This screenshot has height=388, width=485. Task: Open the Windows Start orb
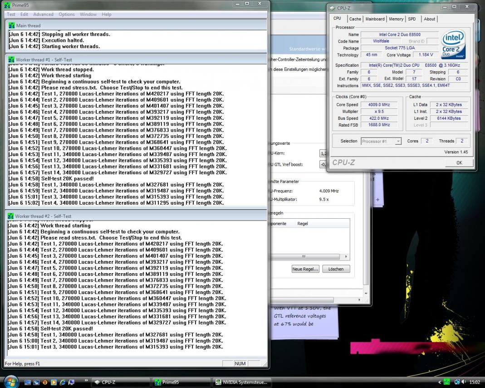point(10,382)
